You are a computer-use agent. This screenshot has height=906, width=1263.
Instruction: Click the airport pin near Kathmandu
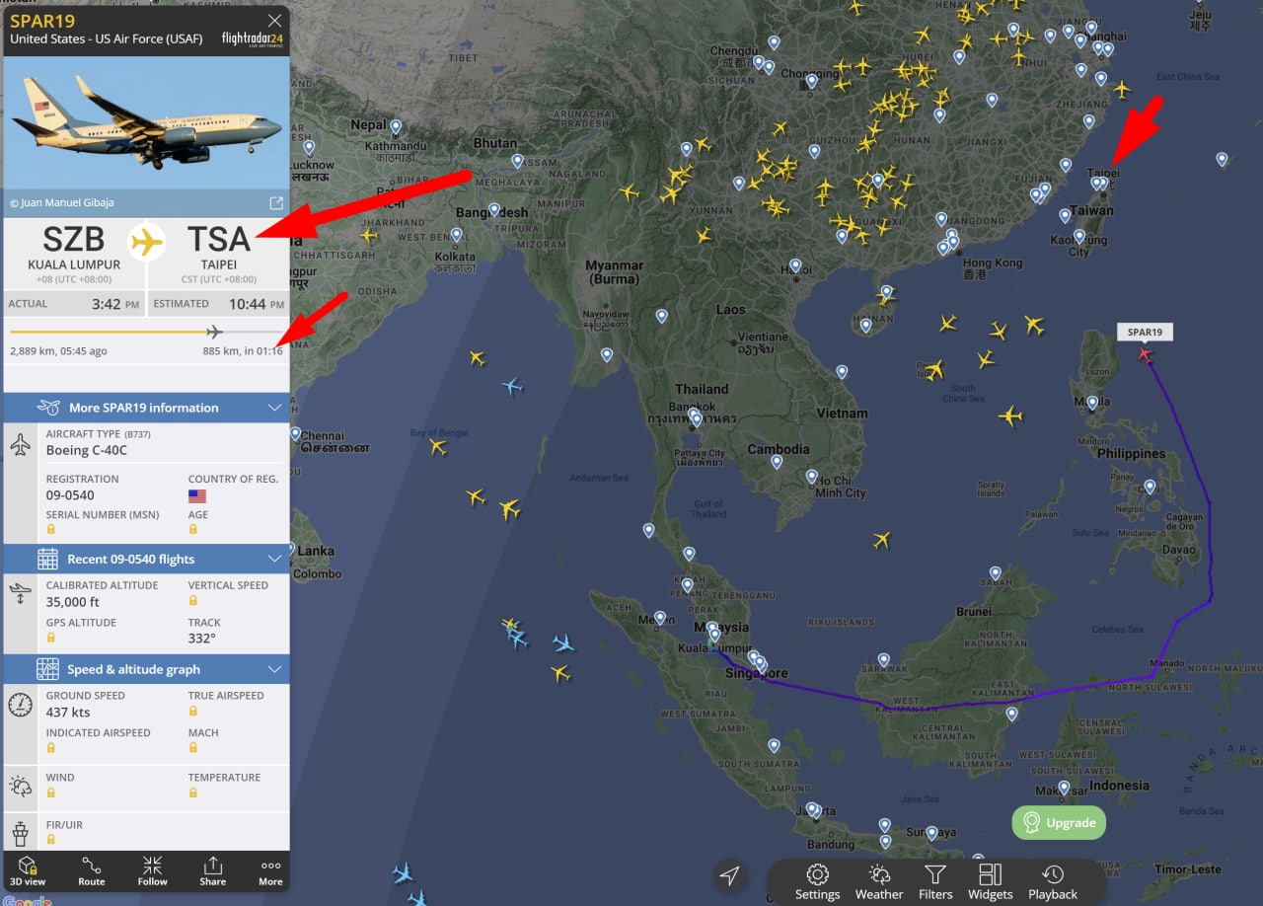pyautogui.click(x=396, y=126)
